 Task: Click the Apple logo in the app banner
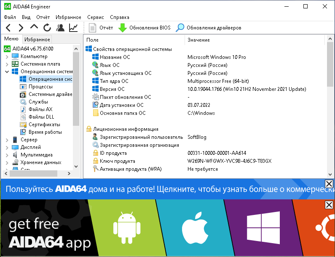point(195,228)
